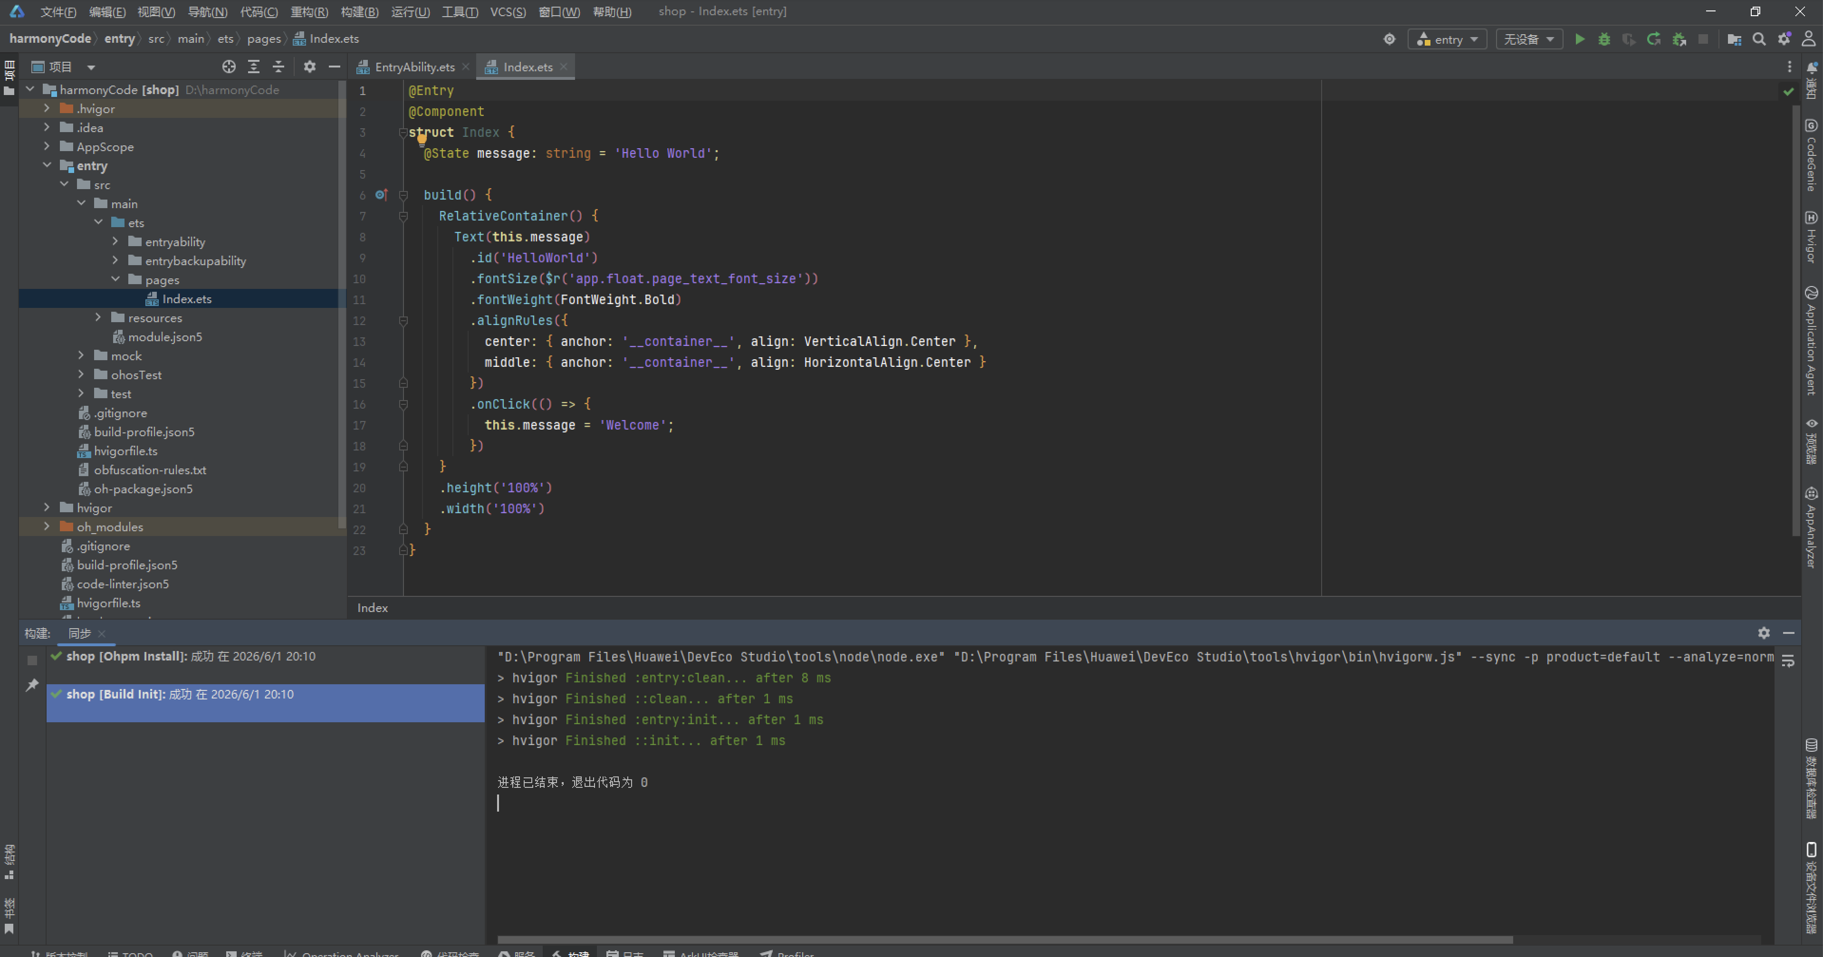Select module.json5 in project tree
The width and height of the screenshot is (1823, 957).
pyautogui.click(x=165, y=337)
